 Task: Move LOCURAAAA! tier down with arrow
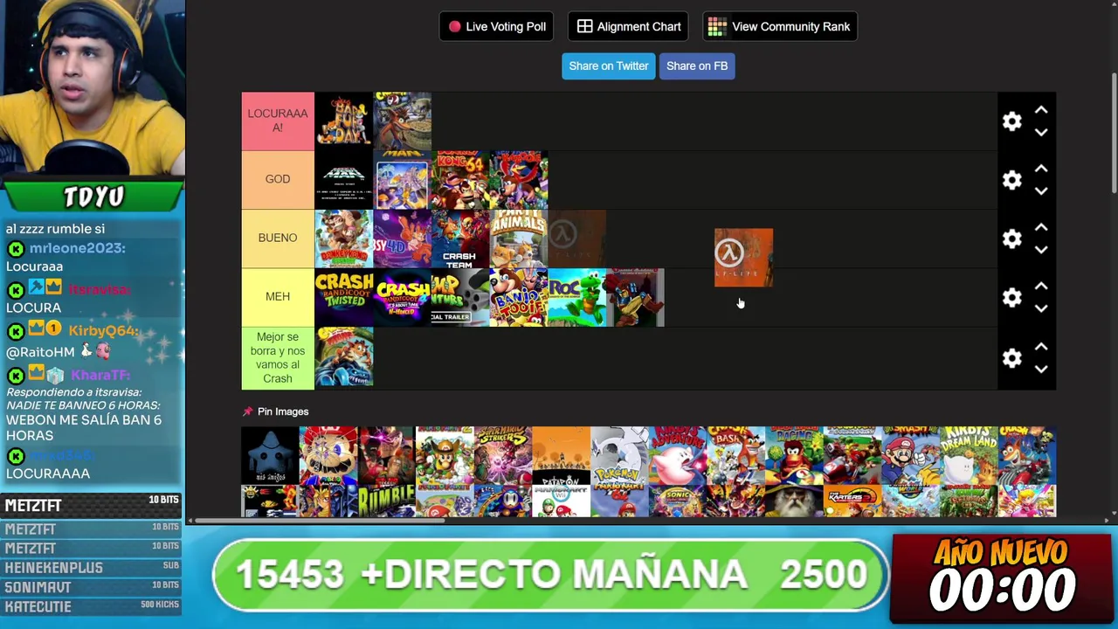[x=1041, y=133]
